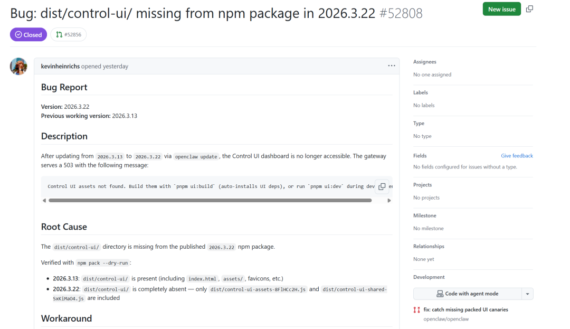Click kevinheinrichs' avatar picture
This screenshot has height=329, width=570.
coord(18,66)
